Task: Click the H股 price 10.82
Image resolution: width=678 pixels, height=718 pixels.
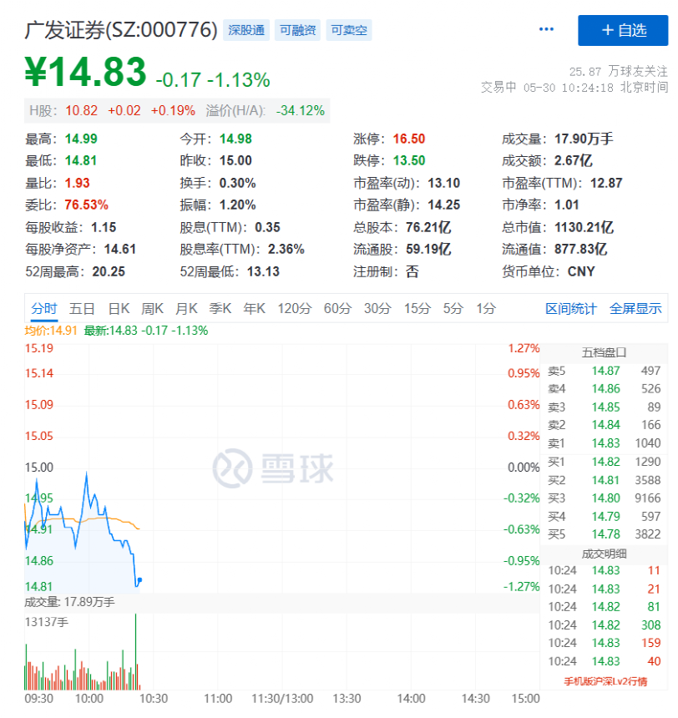Action: click(x=82, y=110)
